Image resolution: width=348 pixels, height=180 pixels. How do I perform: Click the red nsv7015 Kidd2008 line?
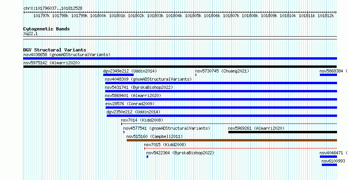click(x=240, y=148)
